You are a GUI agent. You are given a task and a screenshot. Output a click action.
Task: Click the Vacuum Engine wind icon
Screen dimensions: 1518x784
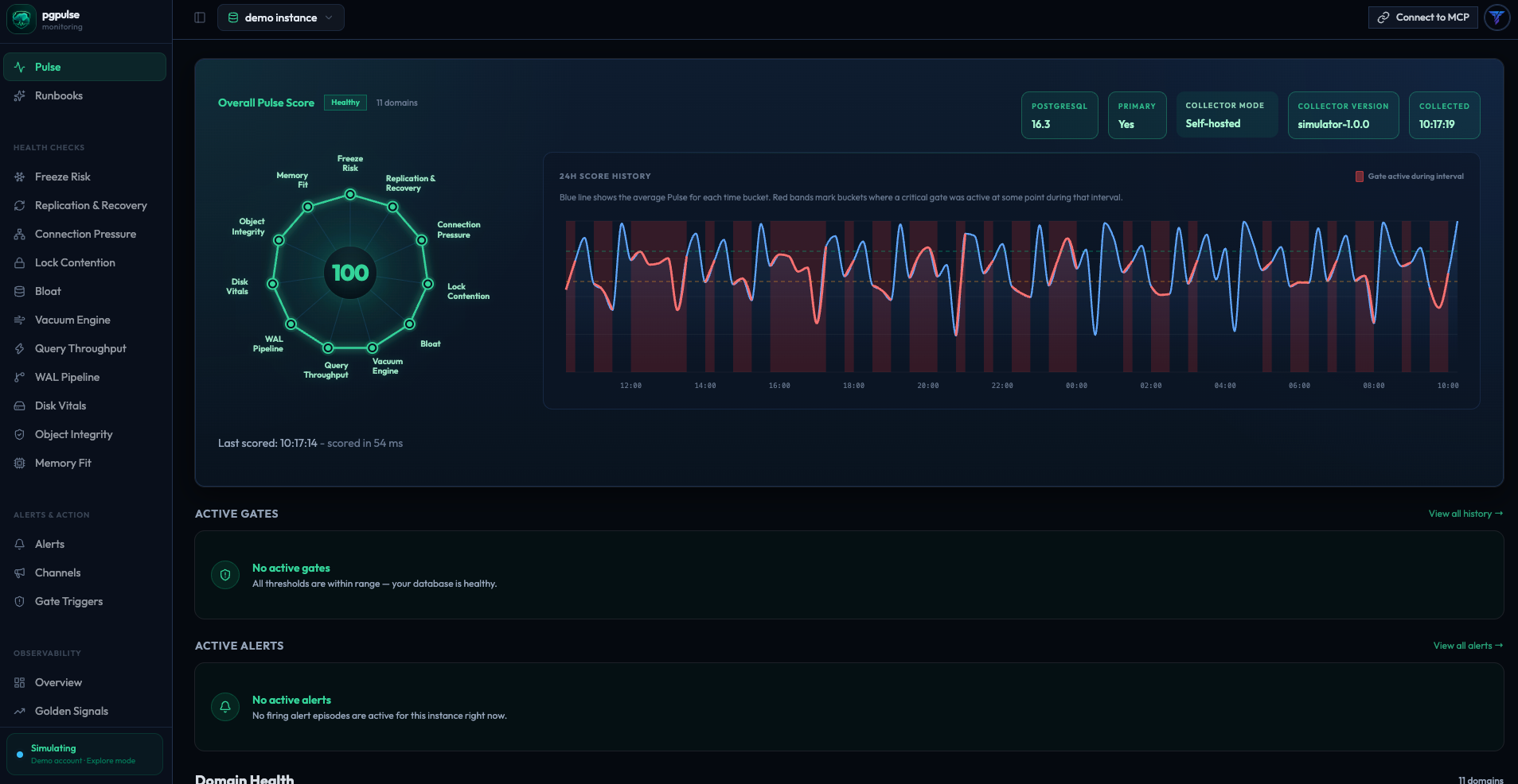point(20,320)
